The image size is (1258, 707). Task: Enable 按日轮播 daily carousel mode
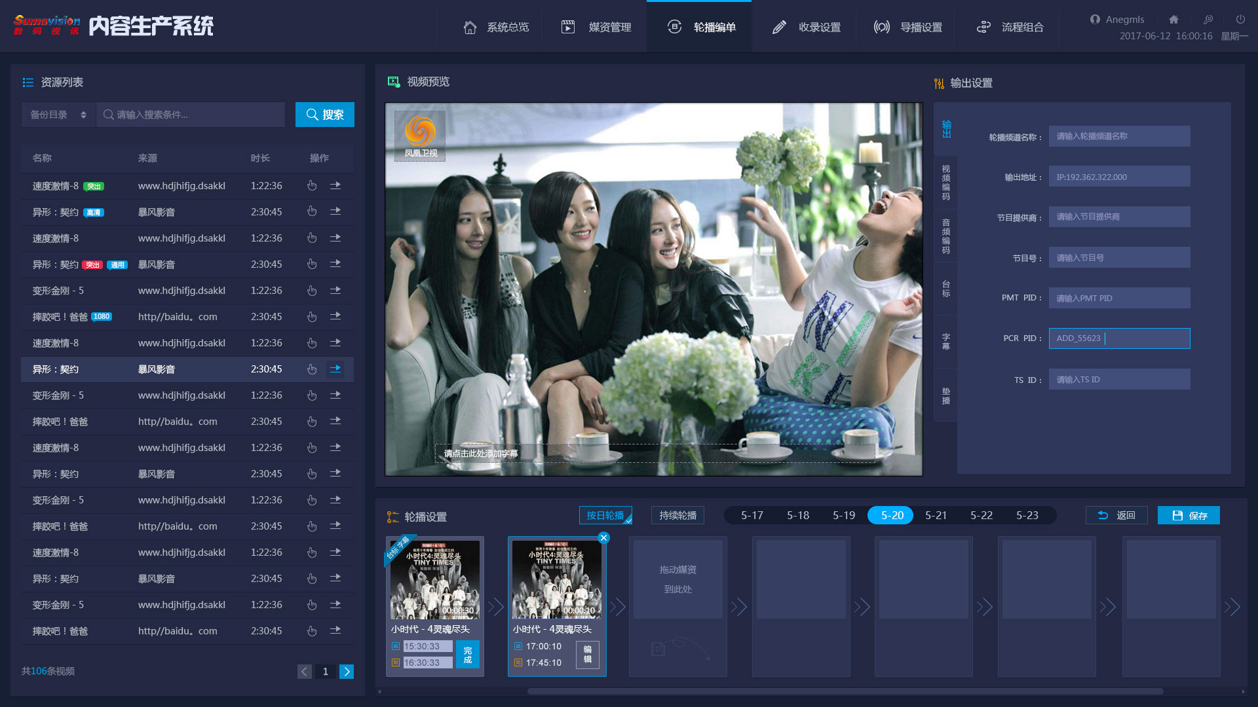tap(605, 516)
